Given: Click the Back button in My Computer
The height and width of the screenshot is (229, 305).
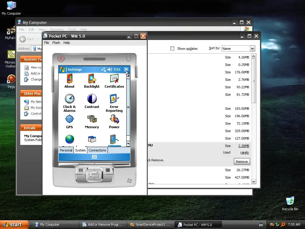Looking at the screenshot, I should click(27, 39).
